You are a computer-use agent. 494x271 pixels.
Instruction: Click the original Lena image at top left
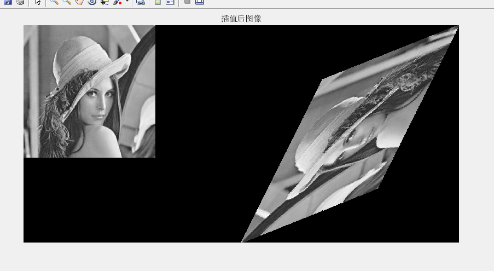click(x=90, y=91)
